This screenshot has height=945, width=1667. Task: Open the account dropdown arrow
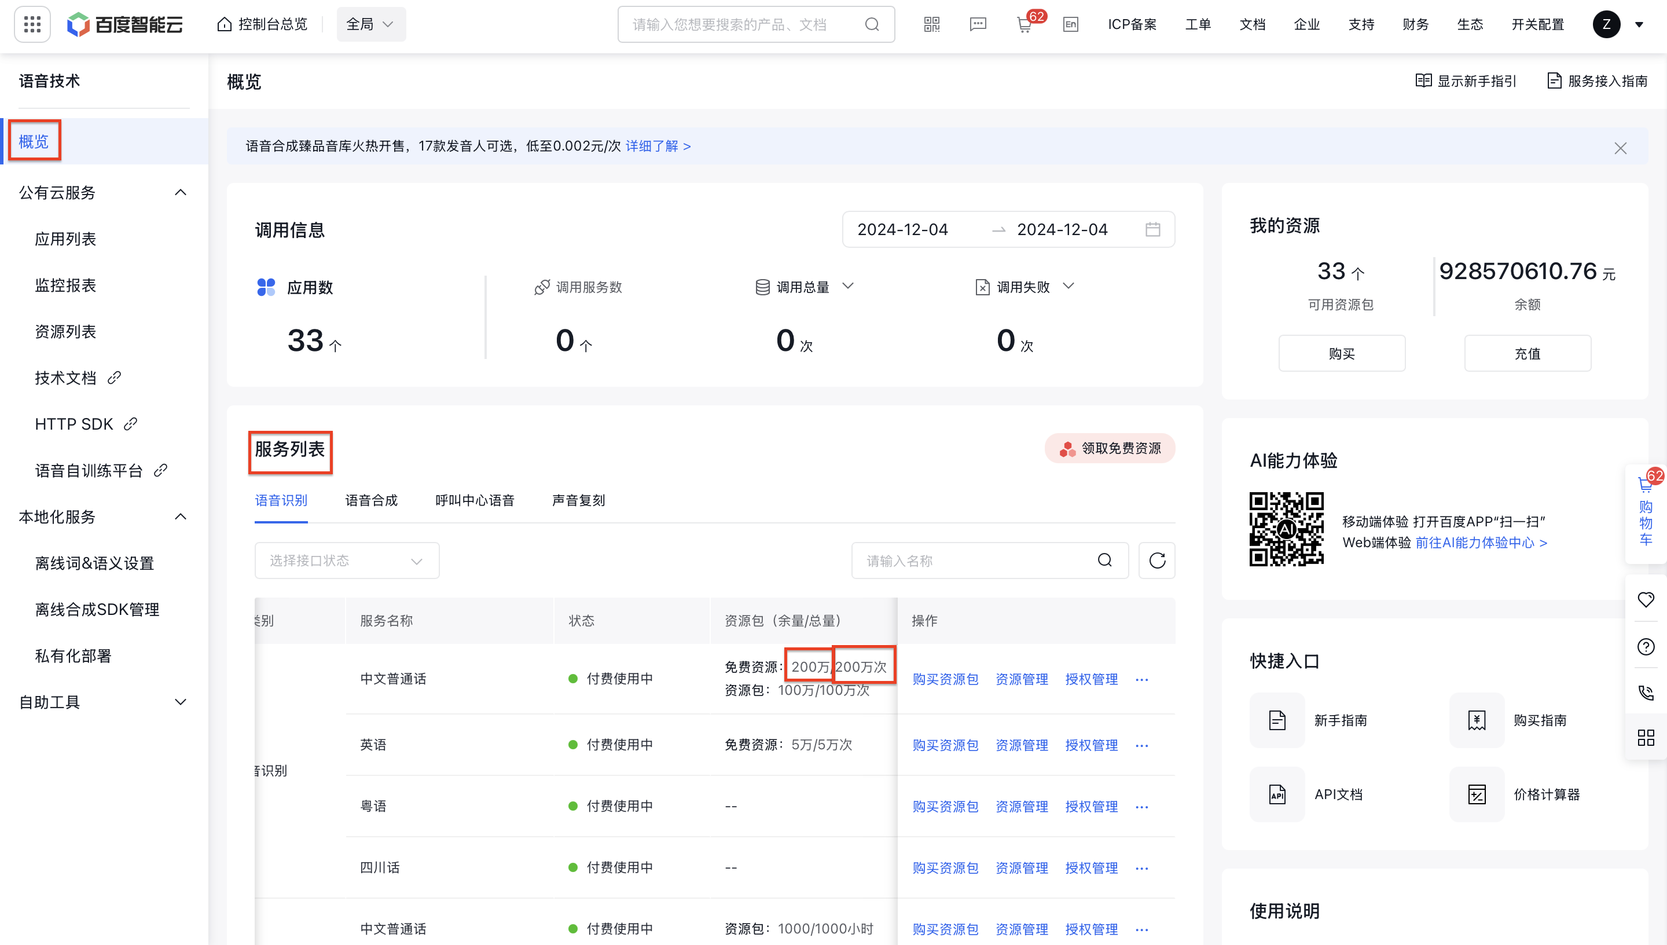click(x=1639, y=25)
